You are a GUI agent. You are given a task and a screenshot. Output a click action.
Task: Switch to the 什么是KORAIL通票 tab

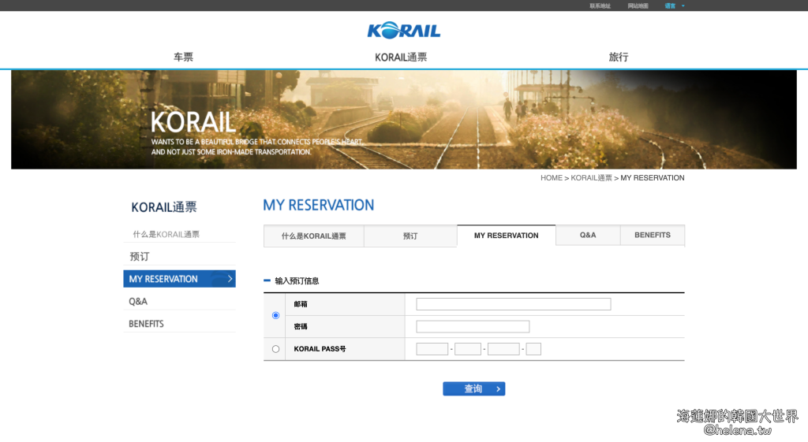(314, 236)
